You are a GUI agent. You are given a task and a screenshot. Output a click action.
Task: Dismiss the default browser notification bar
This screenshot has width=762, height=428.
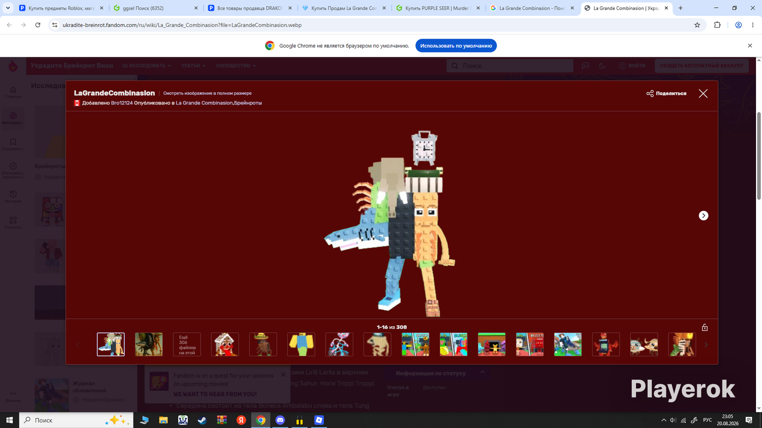[750, 46]
